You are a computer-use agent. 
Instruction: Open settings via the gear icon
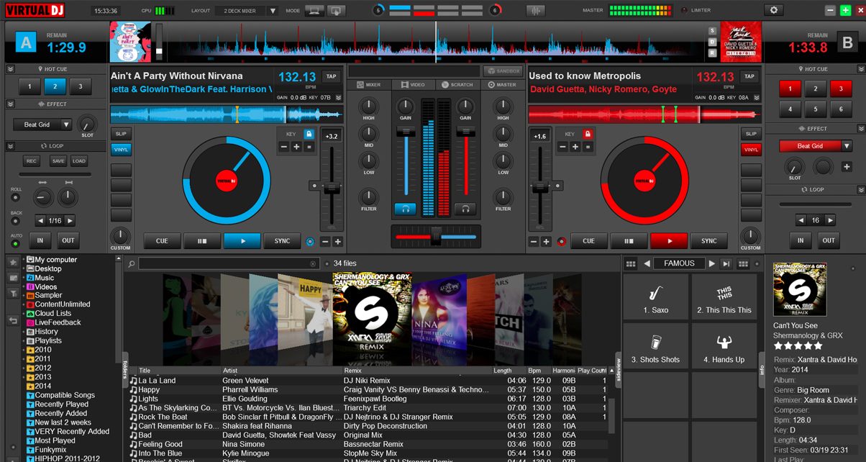[774, 10]
